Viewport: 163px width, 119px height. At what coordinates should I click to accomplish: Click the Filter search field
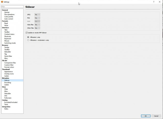(x=12, y=7)
